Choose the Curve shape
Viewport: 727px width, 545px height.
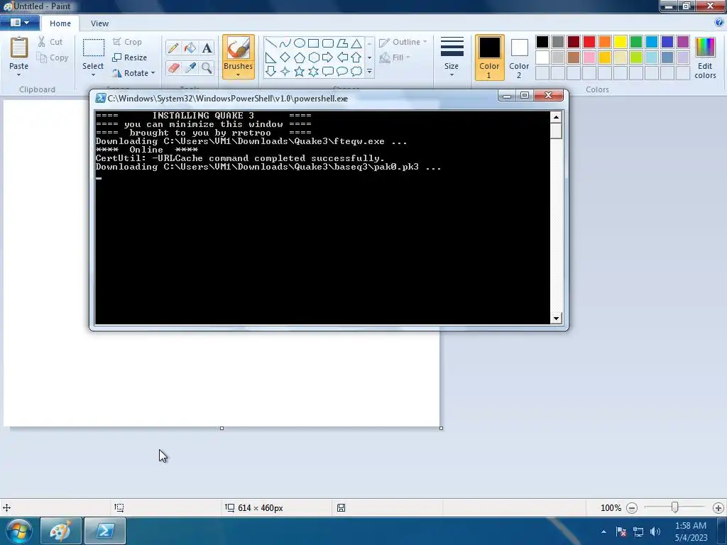click(285, 43)
